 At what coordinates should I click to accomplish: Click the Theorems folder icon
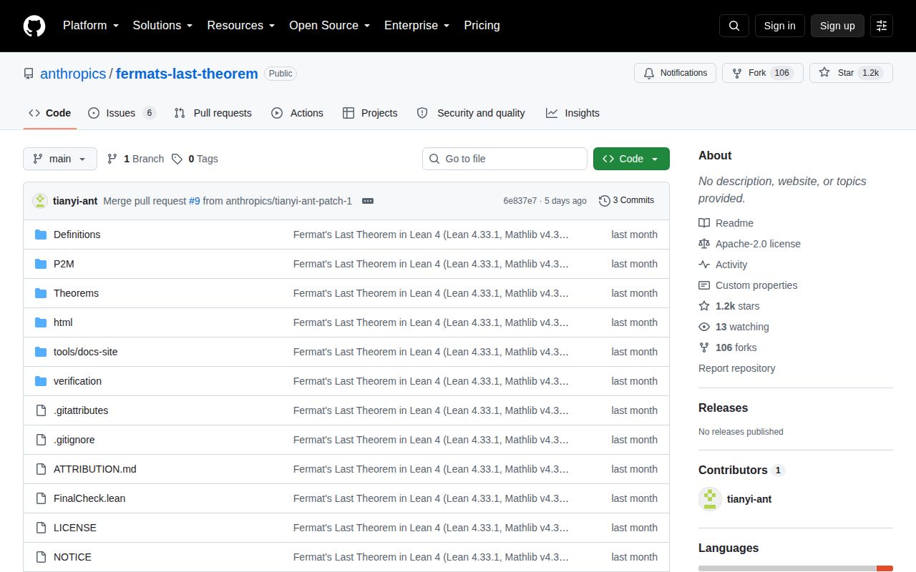click(41, 293)
